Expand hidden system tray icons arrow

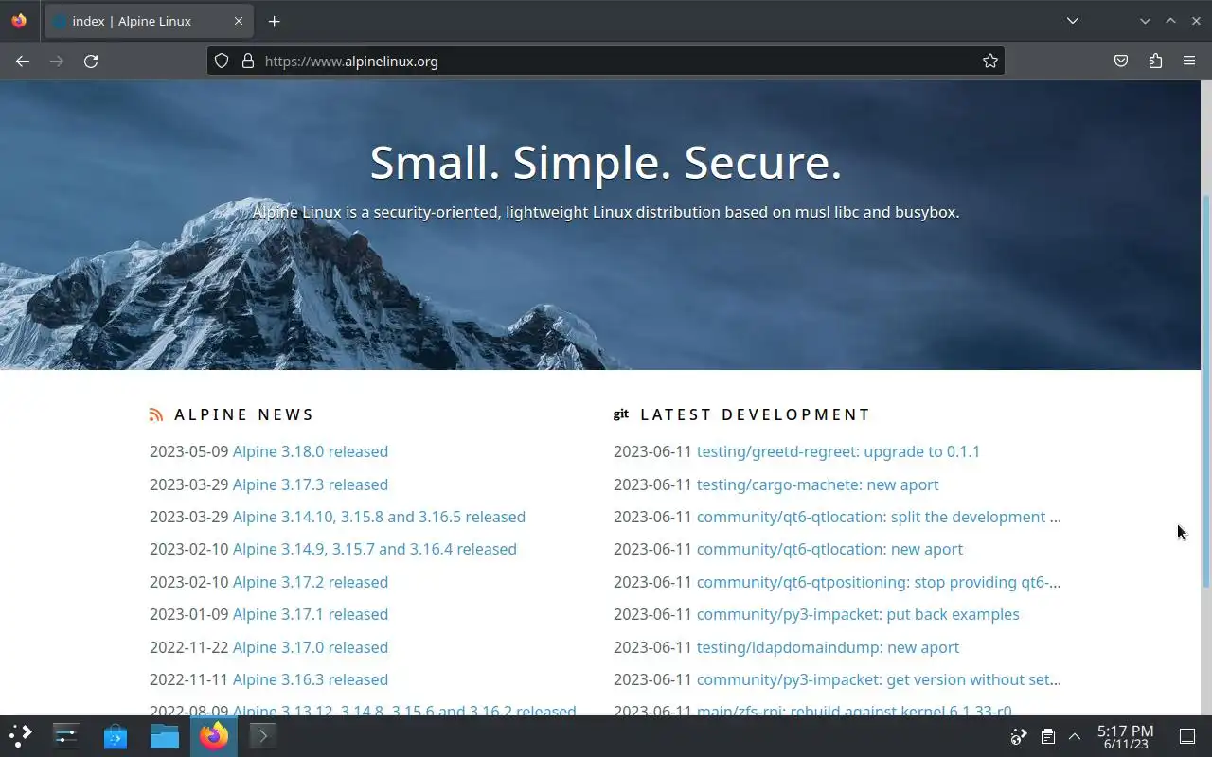click(x=1075, y=736)
